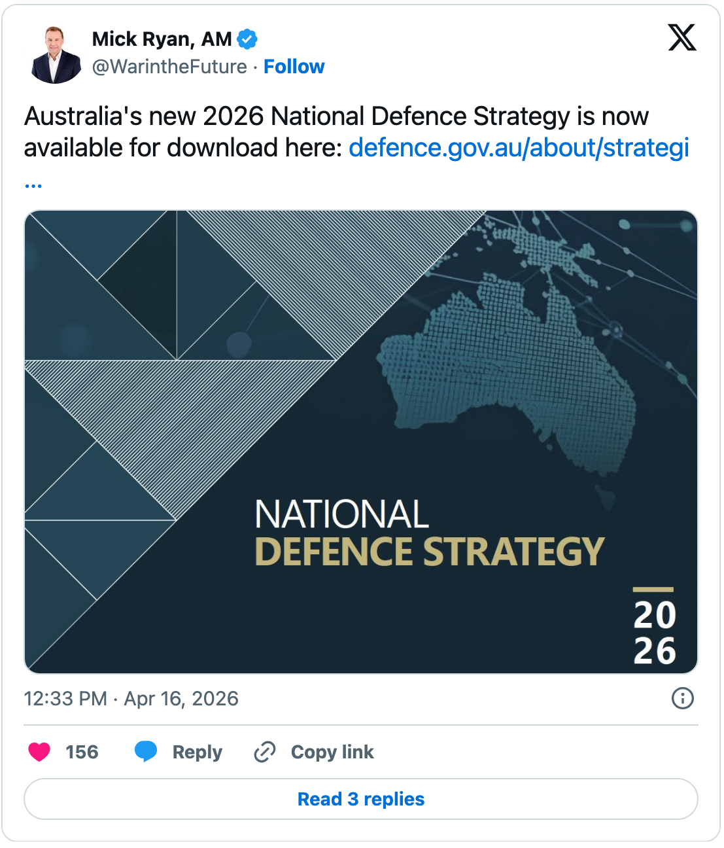The height and width of the screenshot is (848, 724).
Task: Click the blue verified badge
Action: [247, 39]
